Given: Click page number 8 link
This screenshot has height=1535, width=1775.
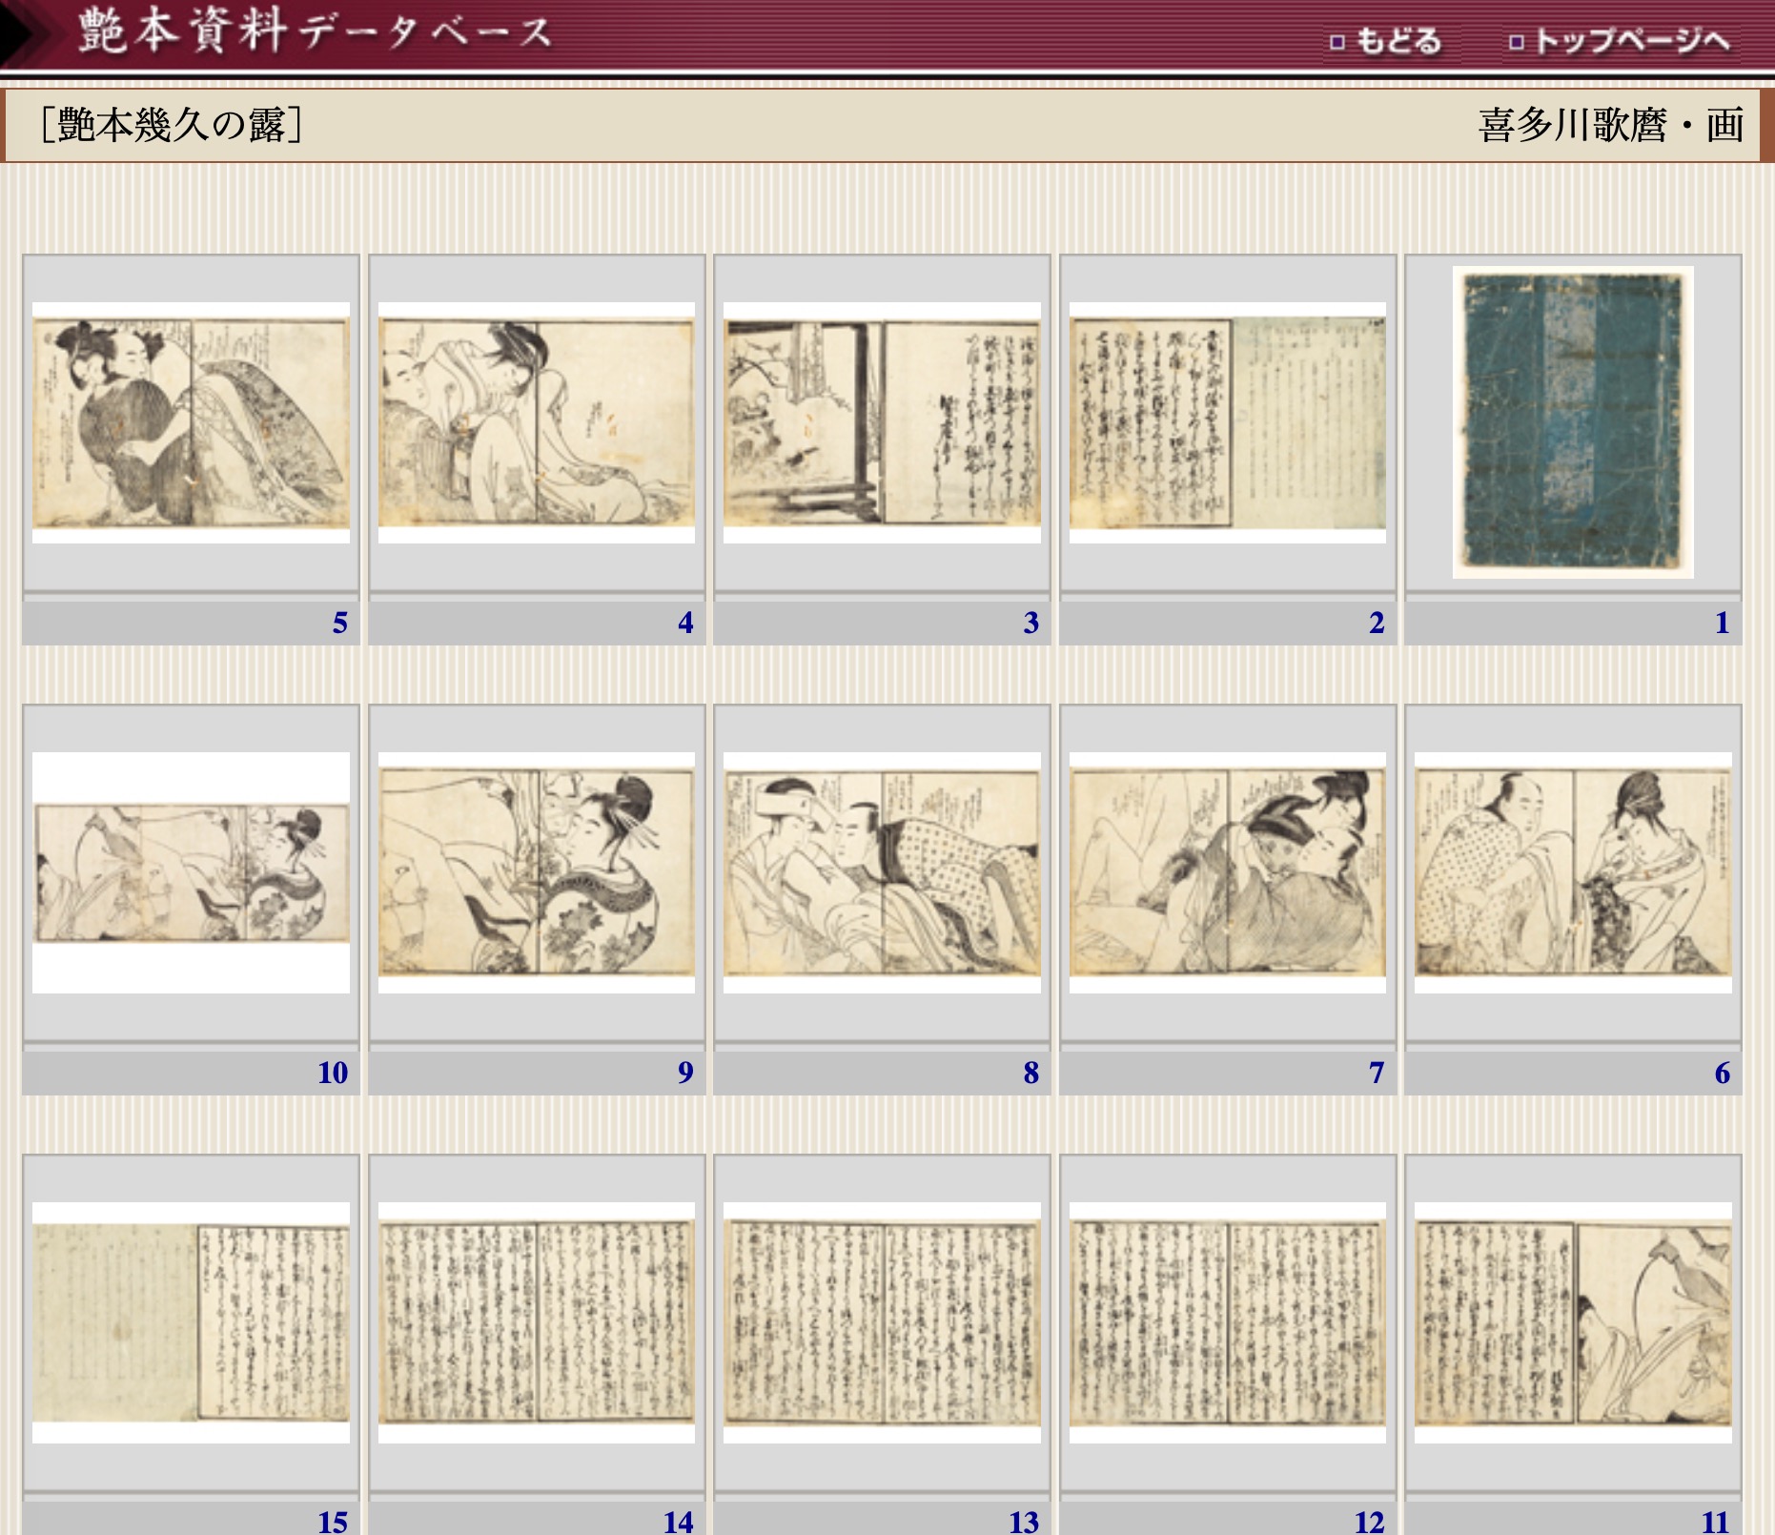Looking at the screenshot, I should pyautogui.click(x=1030, y=1073).
